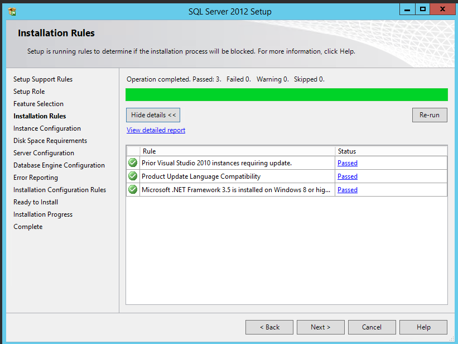Select Installation Configuration Rules step in sidebar

60,190
